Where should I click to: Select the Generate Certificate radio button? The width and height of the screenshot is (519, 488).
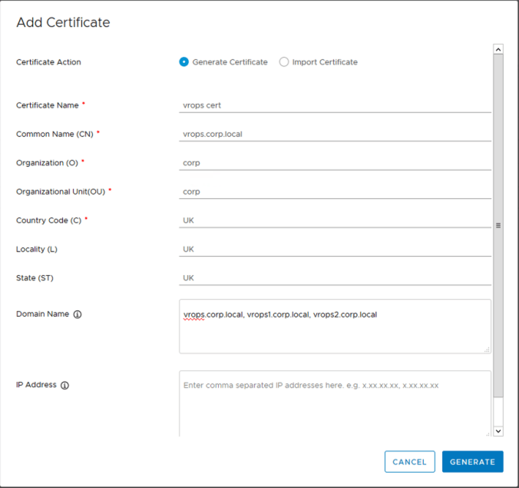tap(184, 62)
